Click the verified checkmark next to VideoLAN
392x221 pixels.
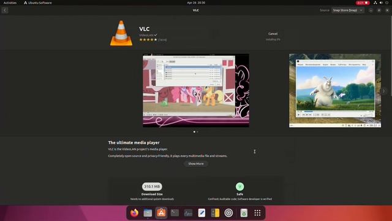tap(156, 35)
